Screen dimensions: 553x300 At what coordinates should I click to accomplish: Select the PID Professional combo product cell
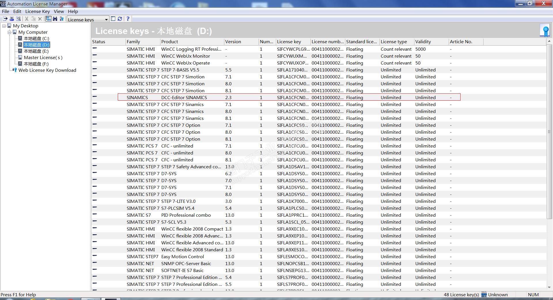(x=186, y=215)
